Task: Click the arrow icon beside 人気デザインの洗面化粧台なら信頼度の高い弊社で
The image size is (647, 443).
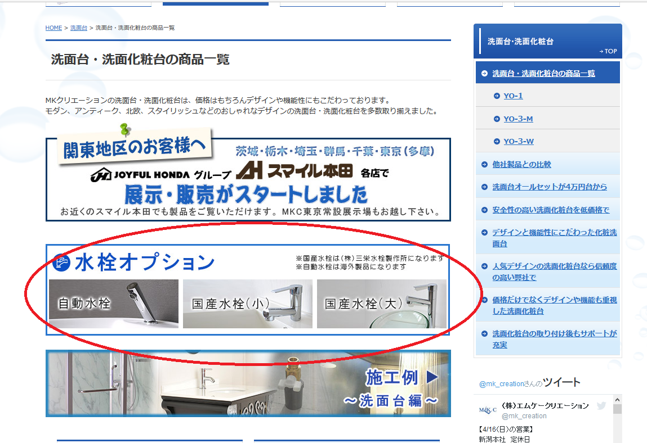Action: 484,266
